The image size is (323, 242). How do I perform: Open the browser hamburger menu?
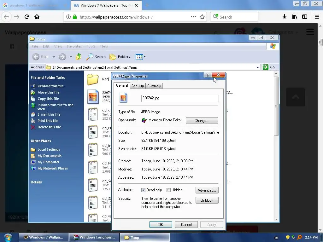[x=317, y=17]
